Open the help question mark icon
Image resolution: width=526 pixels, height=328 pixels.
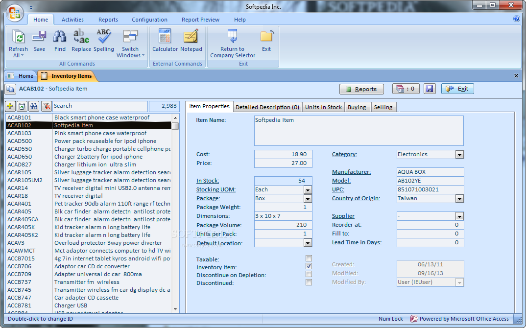(x=517, y=19)
